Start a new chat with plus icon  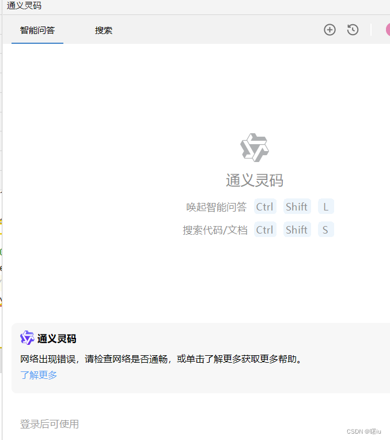click(330, 30)
